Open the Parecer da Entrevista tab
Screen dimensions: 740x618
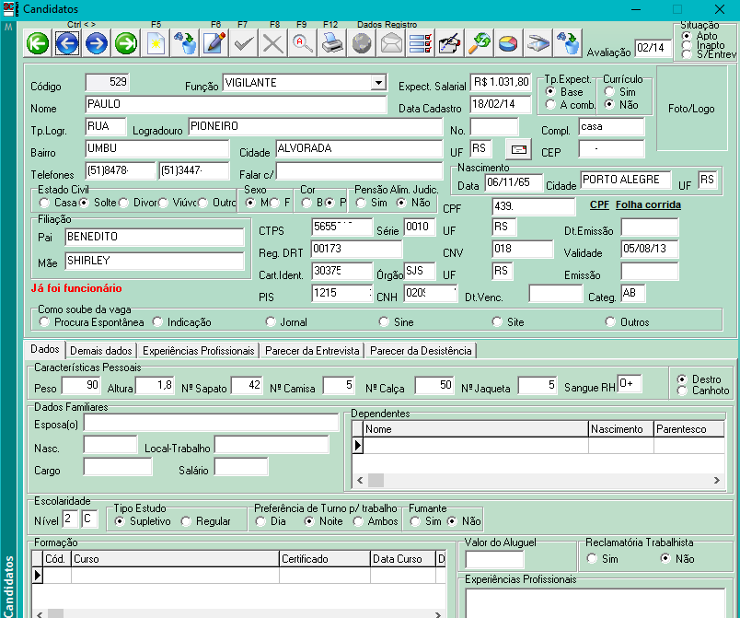(312, 351)
